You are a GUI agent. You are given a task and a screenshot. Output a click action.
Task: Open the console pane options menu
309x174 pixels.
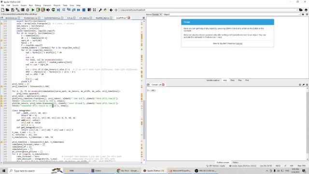(307, 85)
